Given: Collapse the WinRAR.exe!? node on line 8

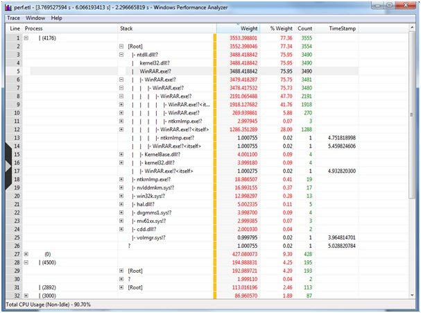Looking at the screenshot, I should coord(121,96).
